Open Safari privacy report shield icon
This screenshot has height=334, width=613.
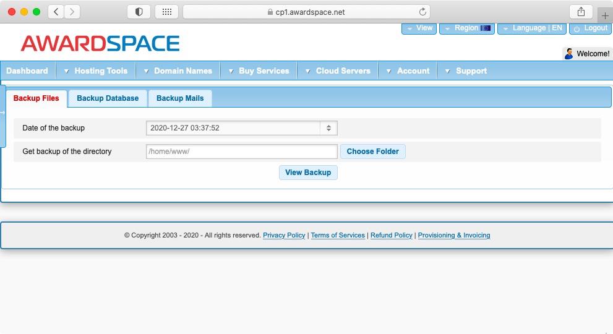coord(139,12)
